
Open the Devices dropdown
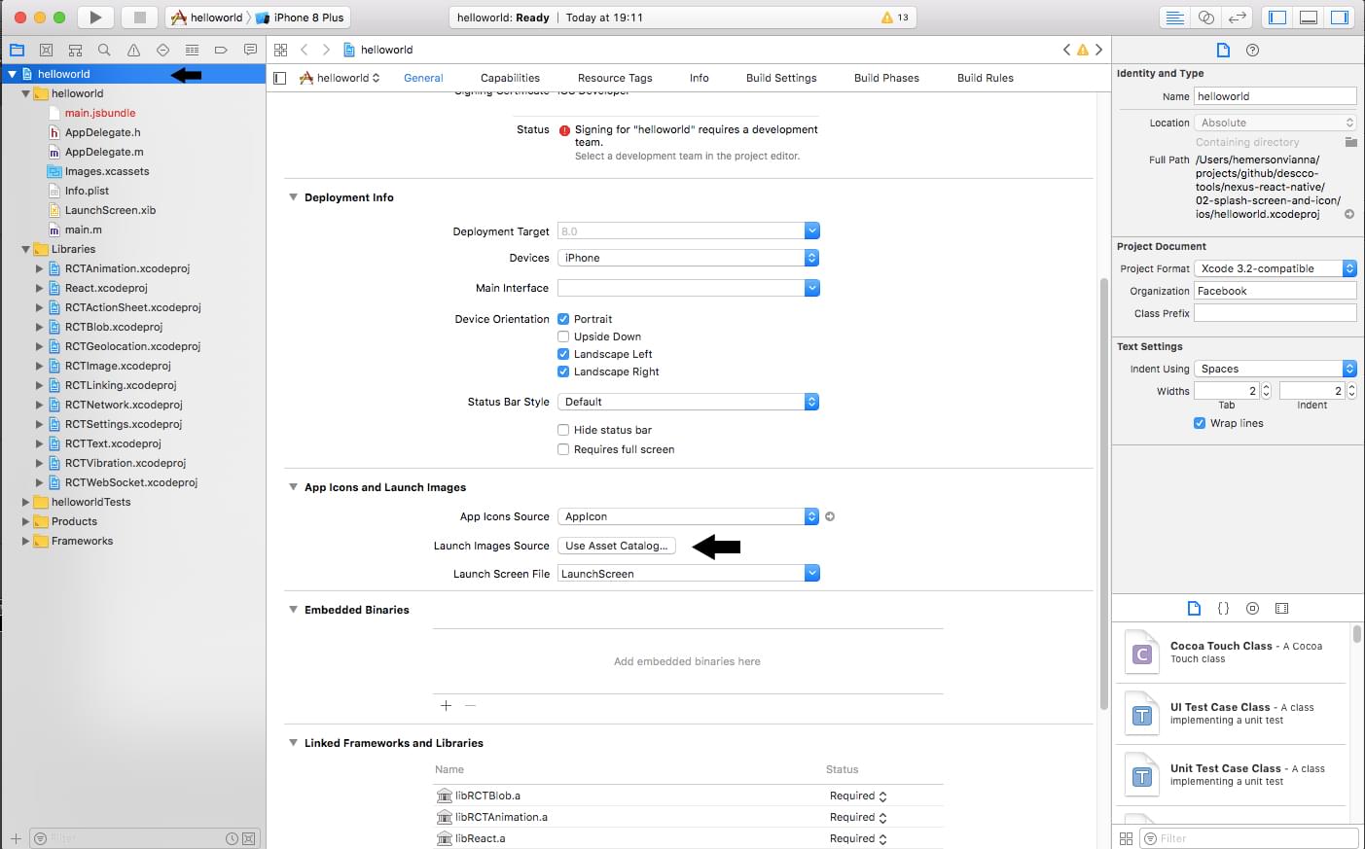pyautogui.click(x=689, y=258)
